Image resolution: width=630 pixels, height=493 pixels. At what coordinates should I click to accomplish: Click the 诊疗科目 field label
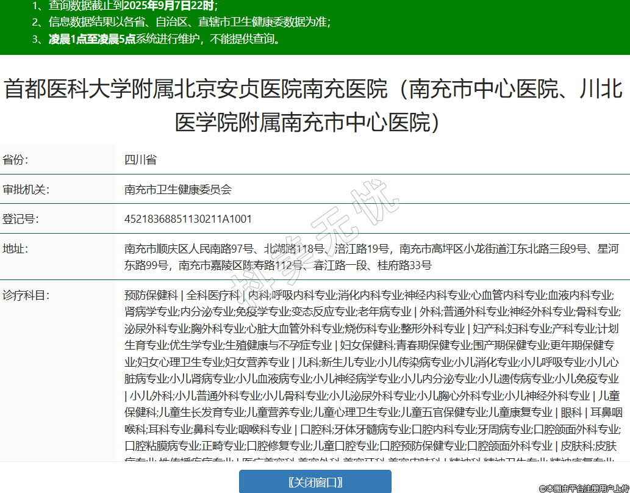(x=26, y=295)
